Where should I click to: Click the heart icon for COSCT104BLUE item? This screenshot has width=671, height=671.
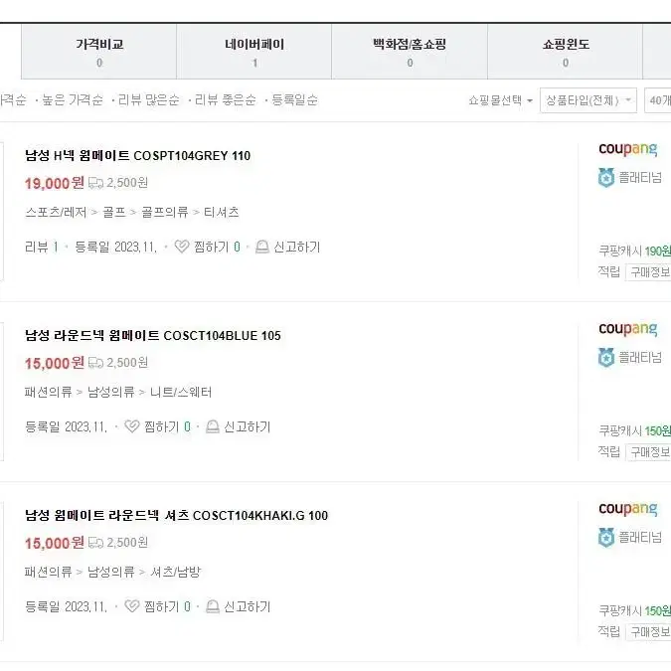coord(132,426)
